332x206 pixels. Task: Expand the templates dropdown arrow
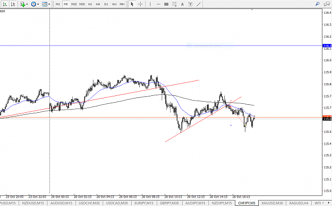coord(49,4)
